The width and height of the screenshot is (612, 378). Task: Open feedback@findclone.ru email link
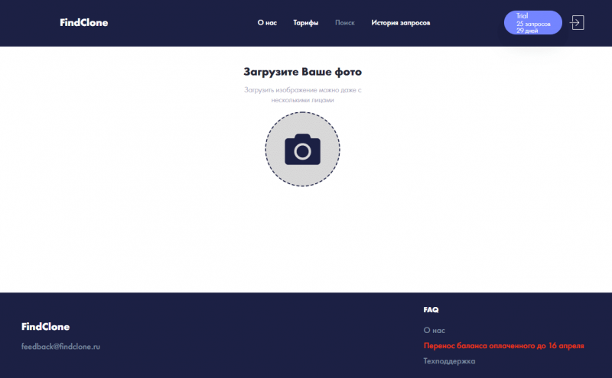(60, 347)
